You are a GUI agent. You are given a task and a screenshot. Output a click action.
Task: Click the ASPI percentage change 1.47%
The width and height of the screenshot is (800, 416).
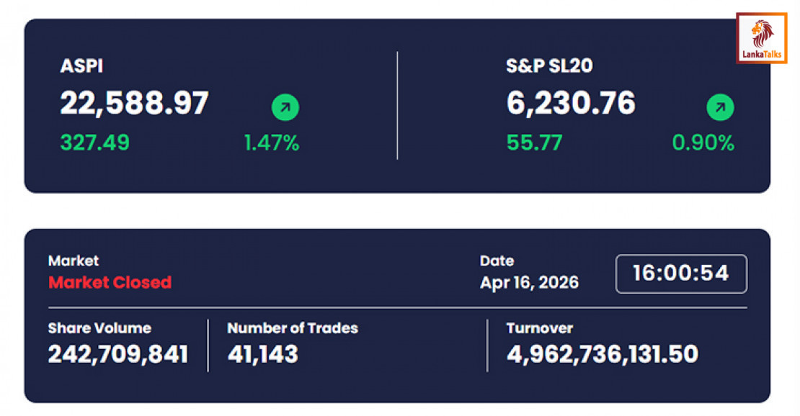(x=271, y=143)
